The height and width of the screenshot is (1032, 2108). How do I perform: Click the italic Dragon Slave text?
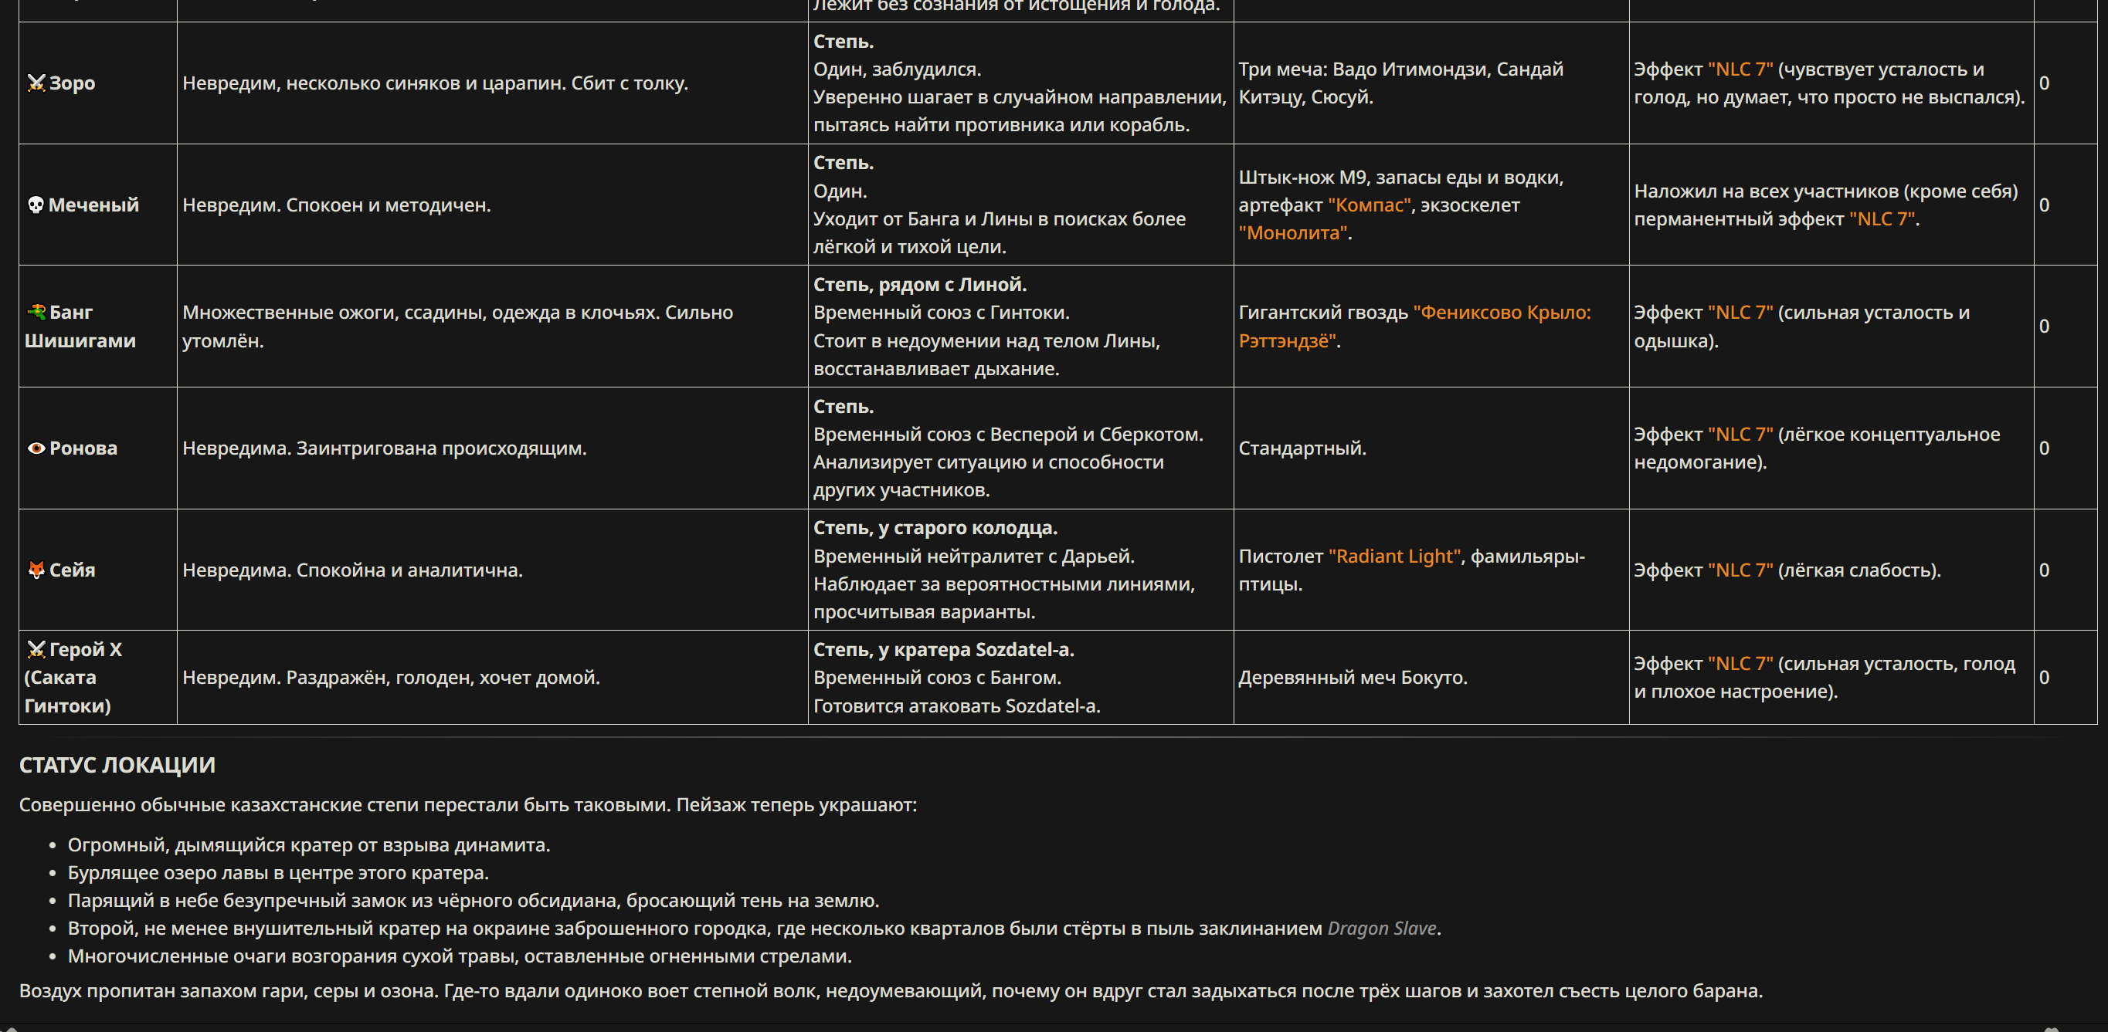(1381, 928)
